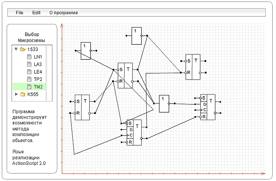
Task: Select TP2 in the chip tree
Action: (x=38, y=79)
